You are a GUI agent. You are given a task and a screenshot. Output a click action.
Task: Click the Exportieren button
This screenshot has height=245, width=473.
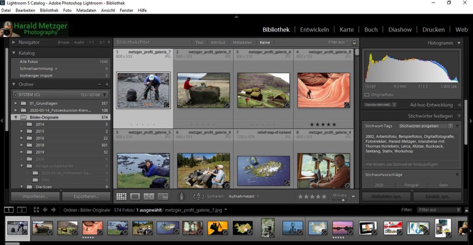pyautogui.click(x=86, y=196)
